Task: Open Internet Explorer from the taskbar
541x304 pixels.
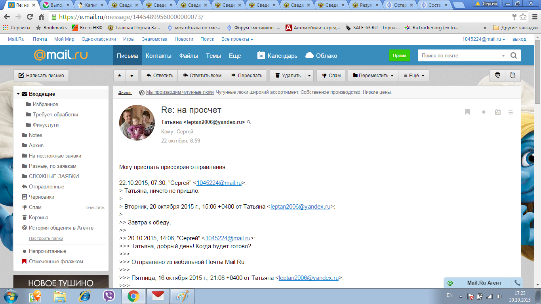Action: pos(85,296)
